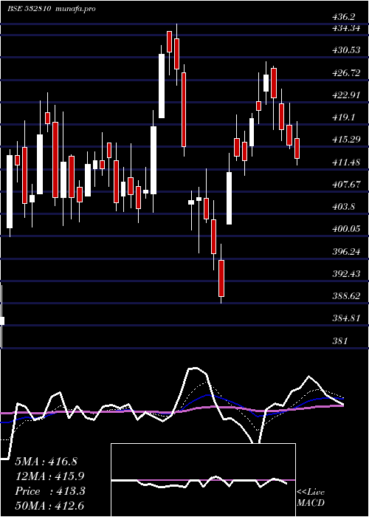Click the <<Live MACD label
This screenshot has height=517, width=369.
[x=311, y=497]
